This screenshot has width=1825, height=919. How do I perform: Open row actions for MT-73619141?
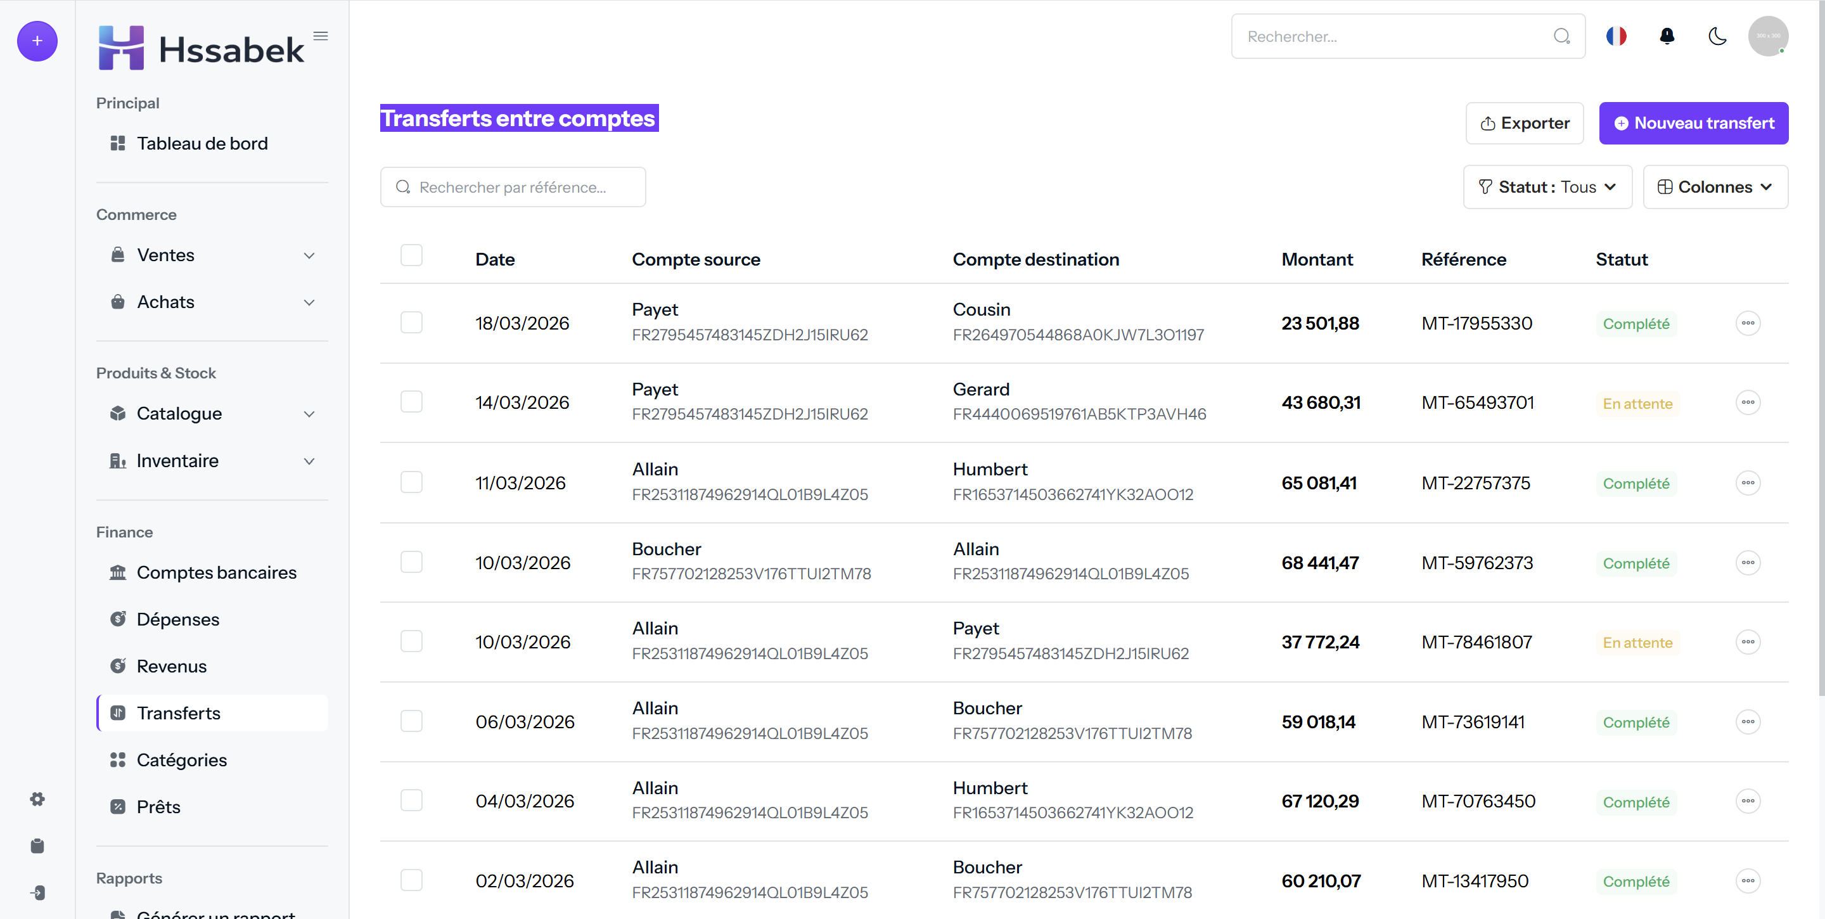(1748, 723)
